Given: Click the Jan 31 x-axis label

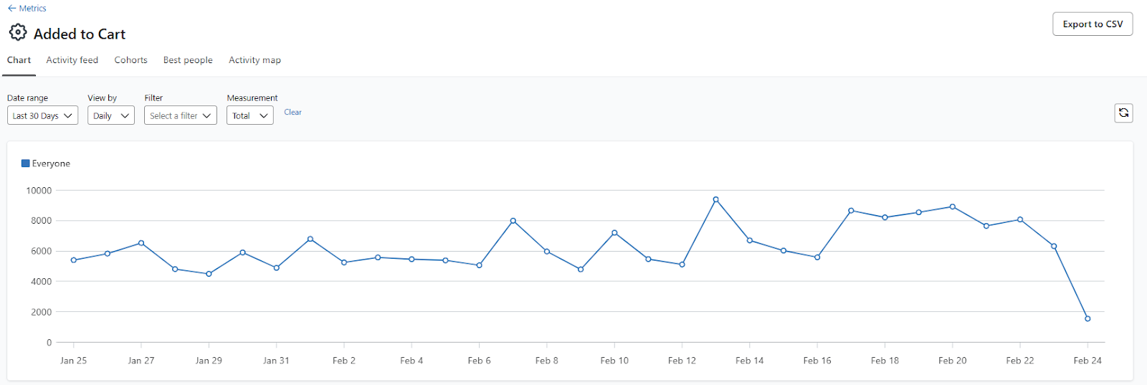Looking at the screenshot, I should 276,361.
